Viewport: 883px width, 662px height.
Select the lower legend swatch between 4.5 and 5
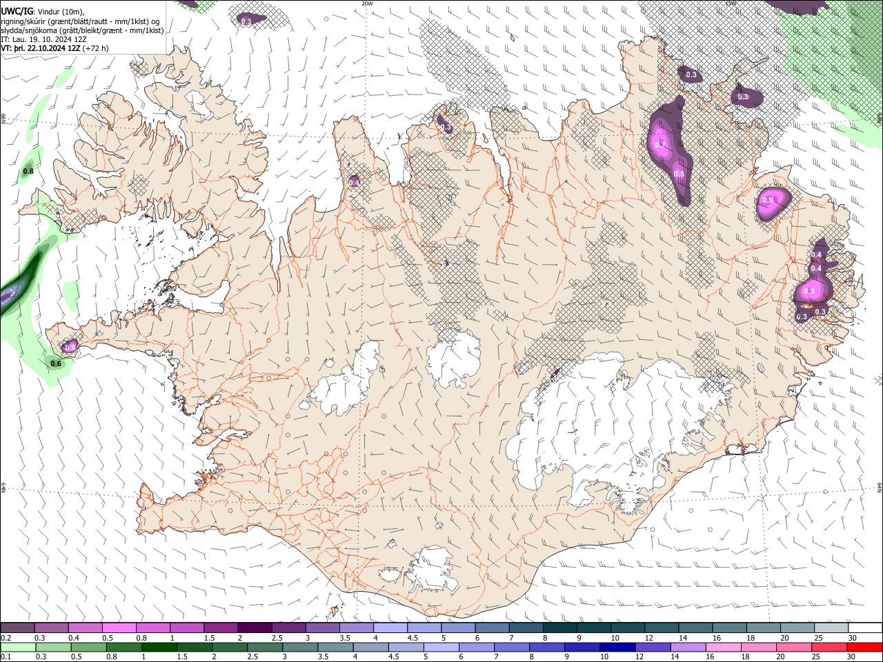406,648
